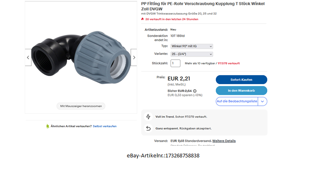The height and width of the screenshot is (183, 325).
Task: Expand the Beobachtungsliste chevron menu
Action: click(x=262, y=101)
